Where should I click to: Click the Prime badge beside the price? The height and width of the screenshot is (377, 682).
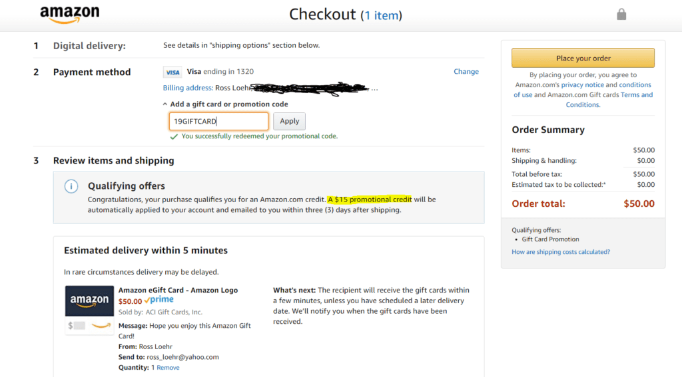tap(159, 301)
